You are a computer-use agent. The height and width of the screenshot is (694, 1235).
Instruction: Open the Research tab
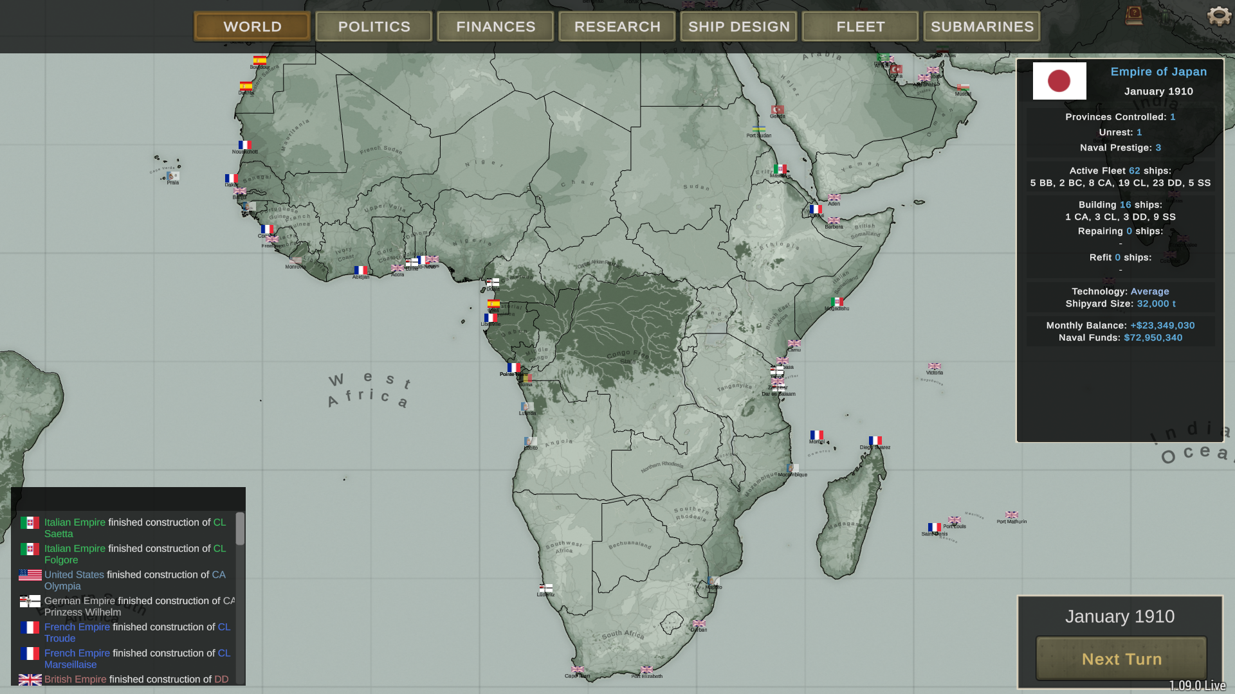point(617,26)
